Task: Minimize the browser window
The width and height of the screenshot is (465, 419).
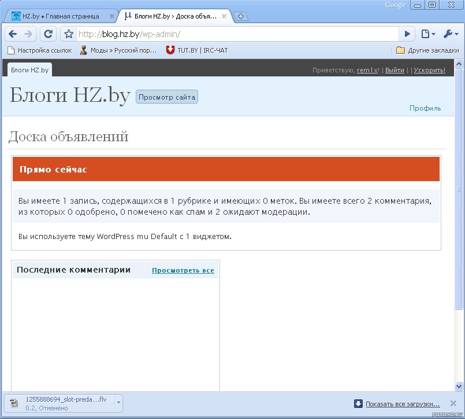Action: point(418,5)
